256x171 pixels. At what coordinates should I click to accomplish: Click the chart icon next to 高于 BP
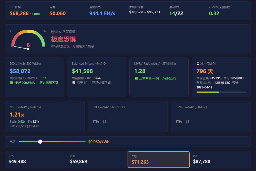74,83
